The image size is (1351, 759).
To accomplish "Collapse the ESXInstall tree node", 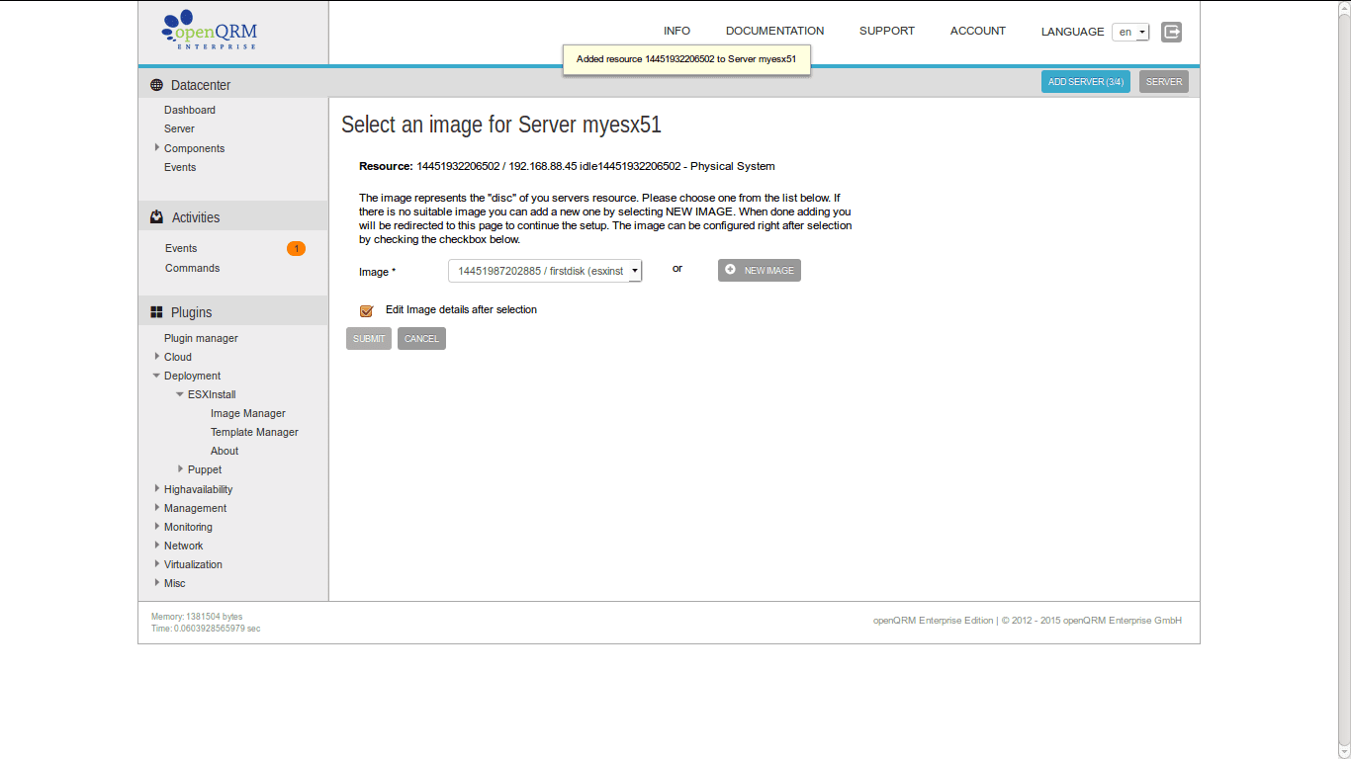I will click(180, 394).
